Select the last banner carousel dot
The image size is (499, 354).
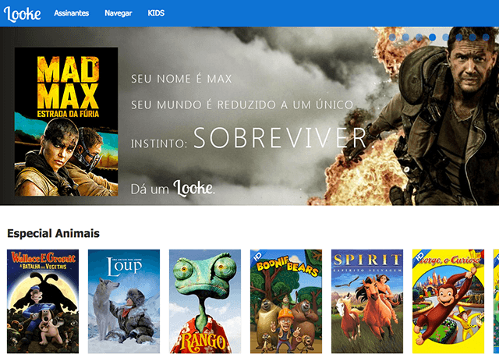486,37
